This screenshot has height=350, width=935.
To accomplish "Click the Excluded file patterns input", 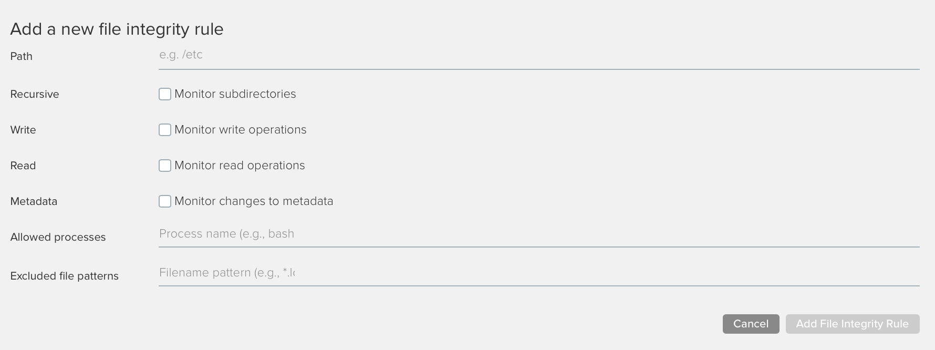I will point(539,273).
